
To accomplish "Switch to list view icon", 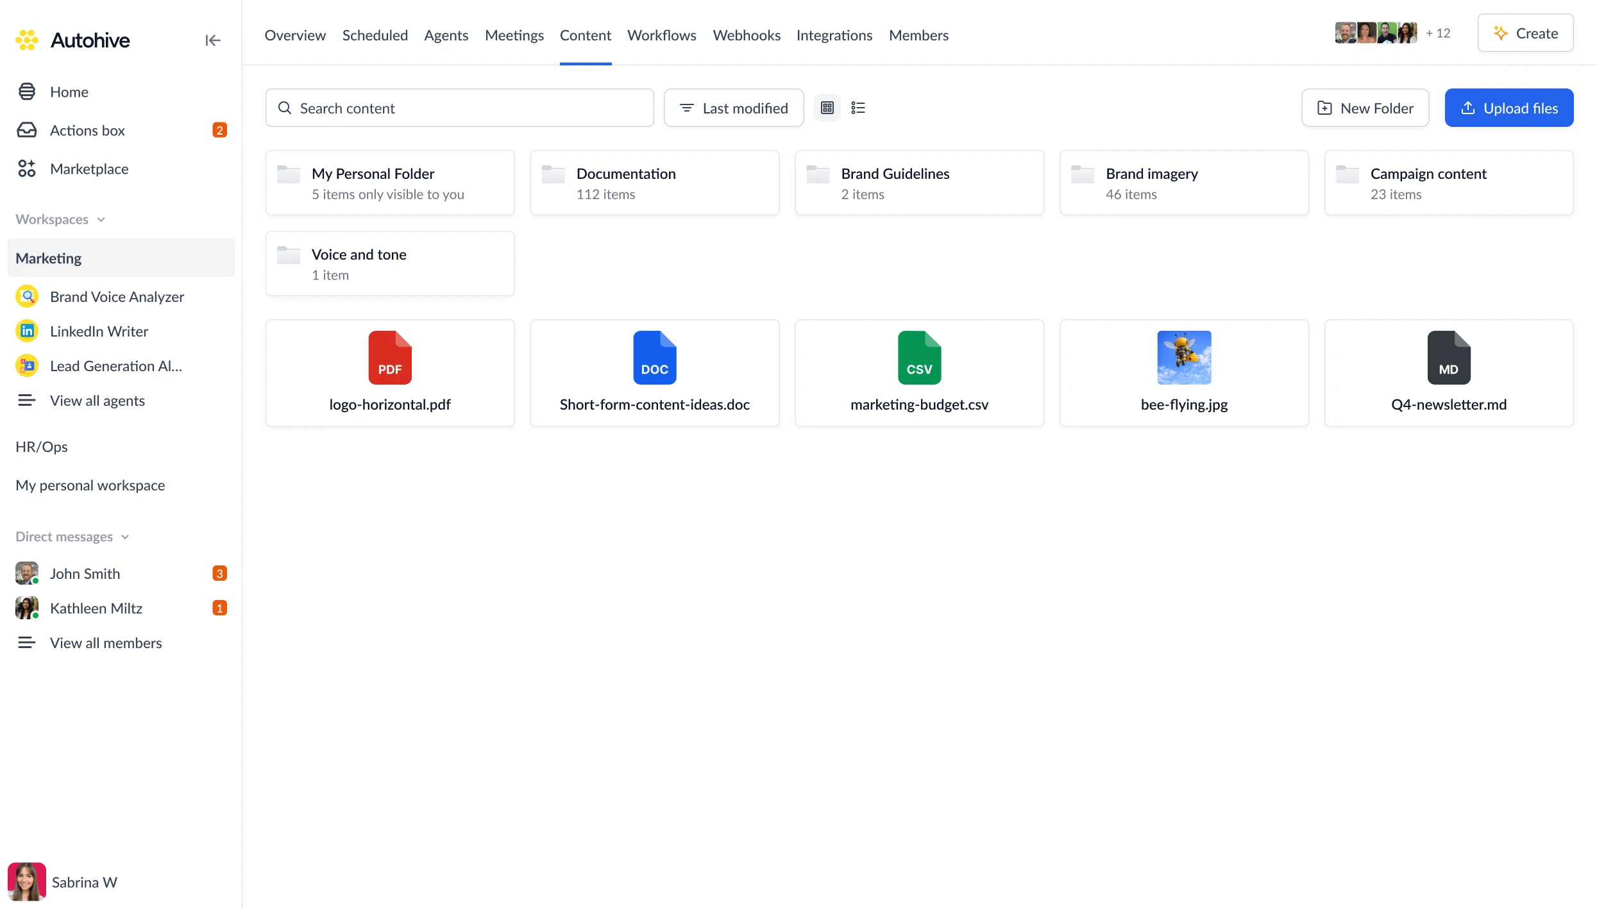I will click(x=858, y=108).
